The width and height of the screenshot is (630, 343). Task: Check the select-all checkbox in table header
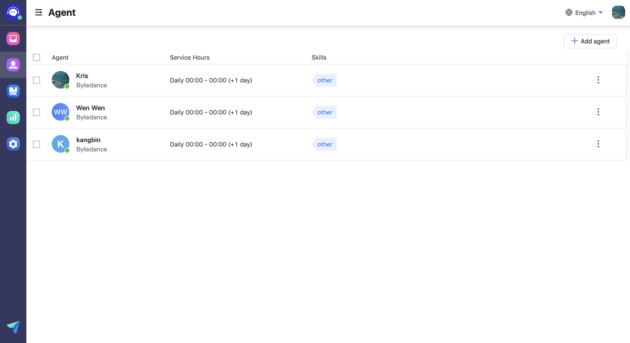[37, 57]
